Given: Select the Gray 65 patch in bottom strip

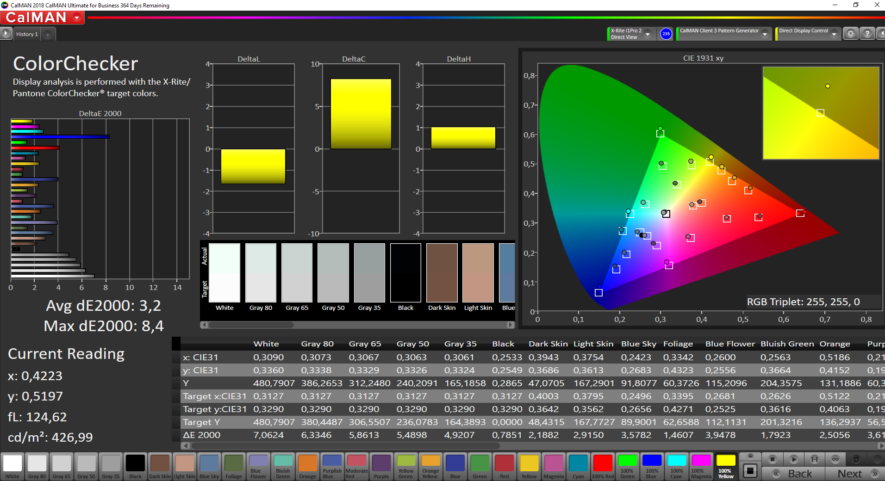Looking at the screenshot, I should (x=62, y=466).
